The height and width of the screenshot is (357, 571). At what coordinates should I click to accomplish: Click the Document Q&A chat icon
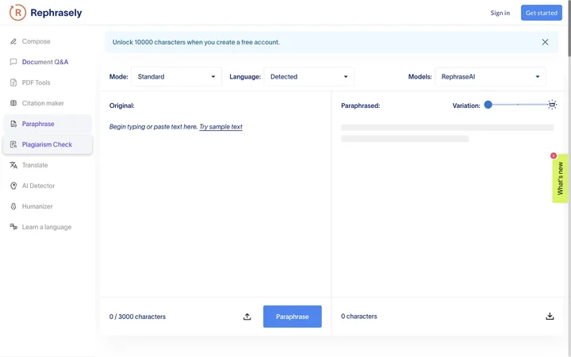click(13, 62)
